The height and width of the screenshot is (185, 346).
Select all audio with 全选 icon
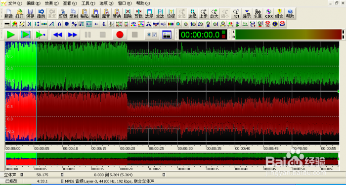point(160,14)
